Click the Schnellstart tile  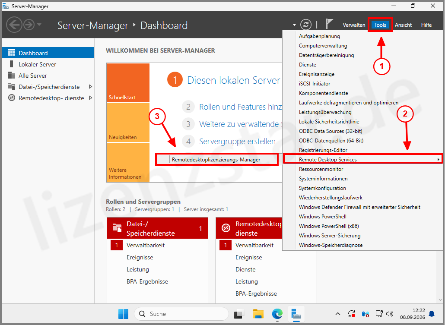pyautogui.click(x=128, y=83)
